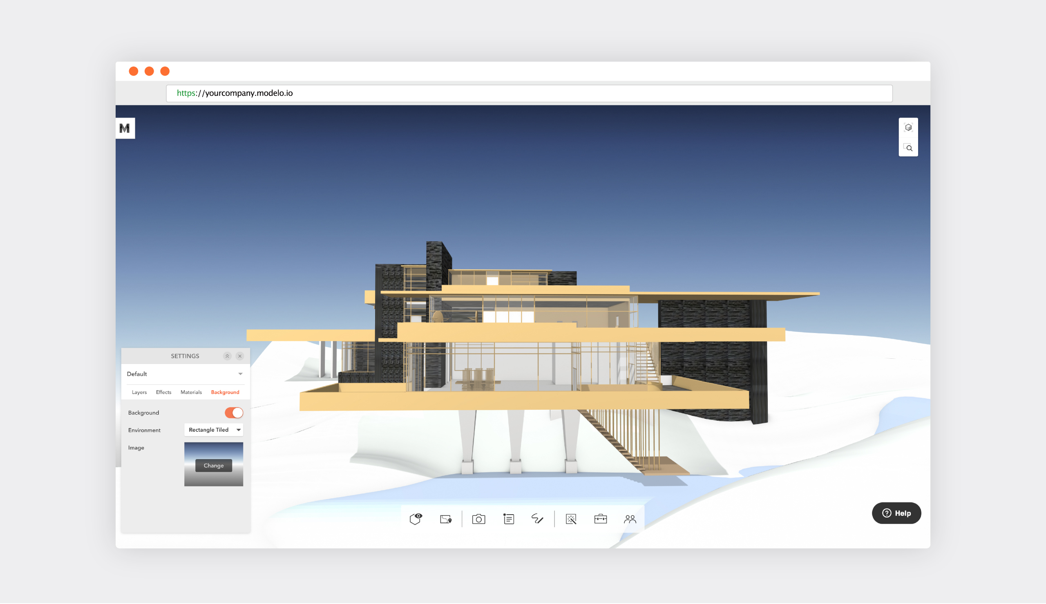Select the freehand sketch pen tool
The width and height of the screenshot is (1046, 604).
tap(537, 519)
